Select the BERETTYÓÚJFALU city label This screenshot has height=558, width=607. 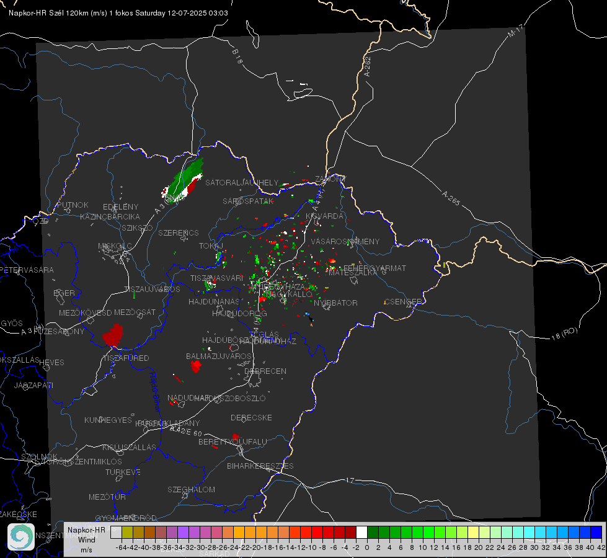(233, 442)
